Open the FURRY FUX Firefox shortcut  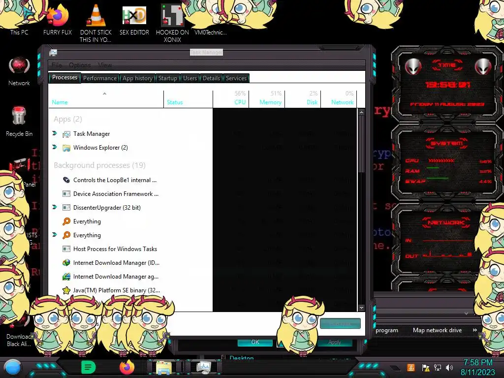point(58,19)
